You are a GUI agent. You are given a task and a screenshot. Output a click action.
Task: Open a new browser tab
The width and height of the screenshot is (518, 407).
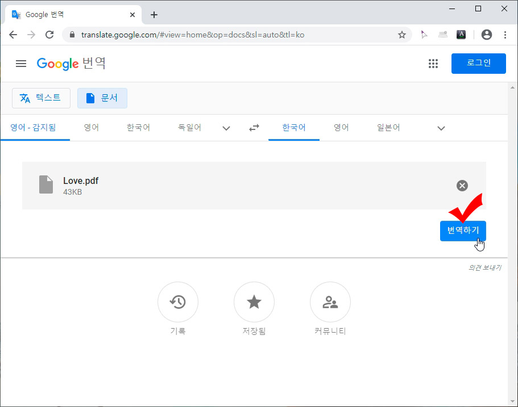(x=154, y=15)
